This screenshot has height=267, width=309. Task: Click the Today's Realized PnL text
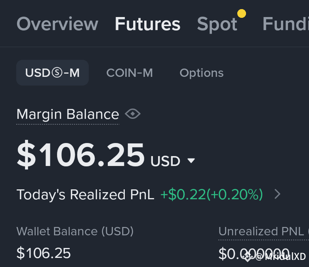pos(85,195)
